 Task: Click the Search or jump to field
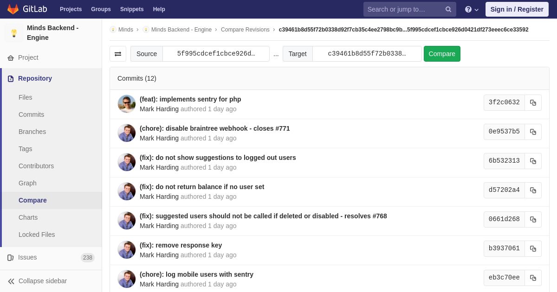coord(404,9)
